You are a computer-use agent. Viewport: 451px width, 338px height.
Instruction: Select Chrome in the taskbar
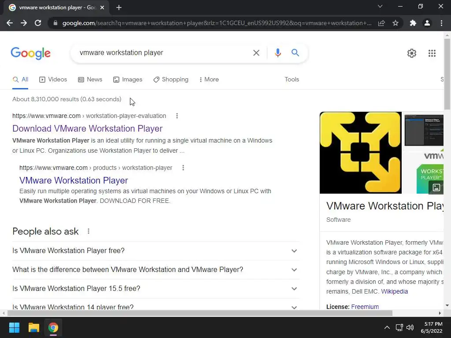[x=53, y=327]
